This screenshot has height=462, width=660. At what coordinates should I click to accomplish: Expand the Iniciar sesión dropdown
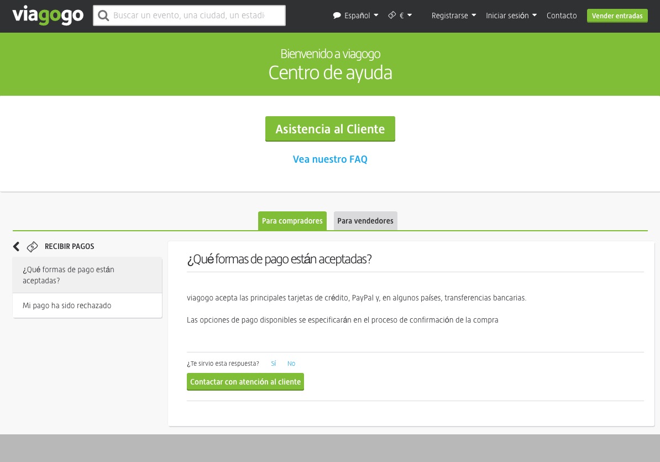511,16
